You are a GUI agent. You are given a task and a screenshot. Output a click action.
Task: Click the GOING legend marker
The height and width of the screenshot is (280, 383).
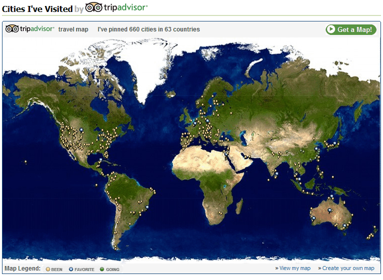(x=102, y=269)
